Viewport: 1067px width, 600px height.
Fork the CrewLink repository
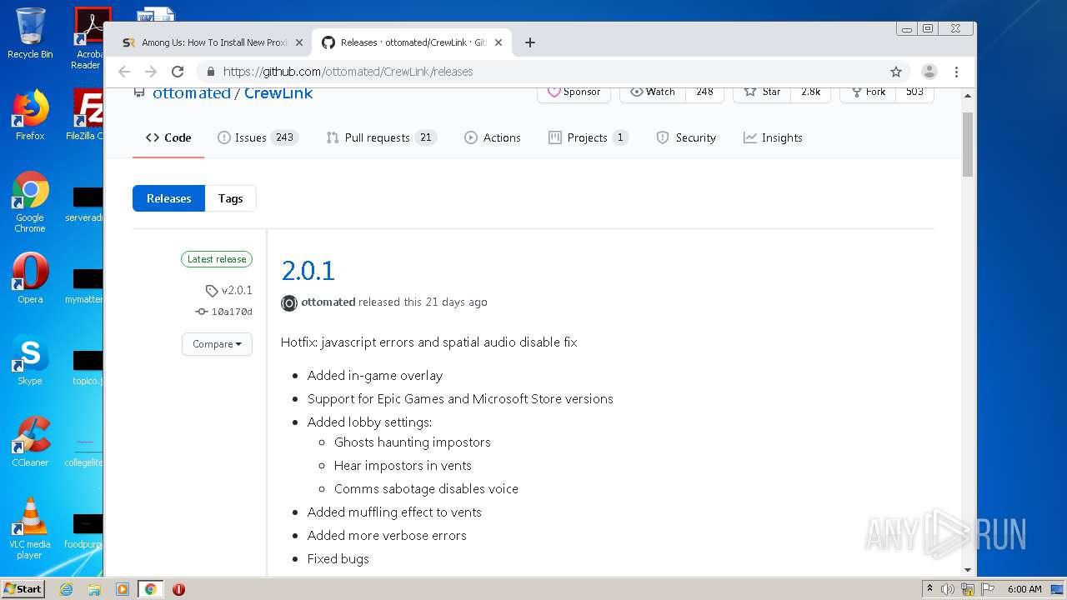coord(868,92)
